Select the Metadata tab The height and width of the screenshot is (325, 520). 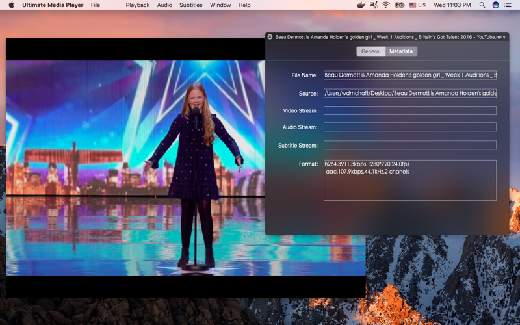401,51
